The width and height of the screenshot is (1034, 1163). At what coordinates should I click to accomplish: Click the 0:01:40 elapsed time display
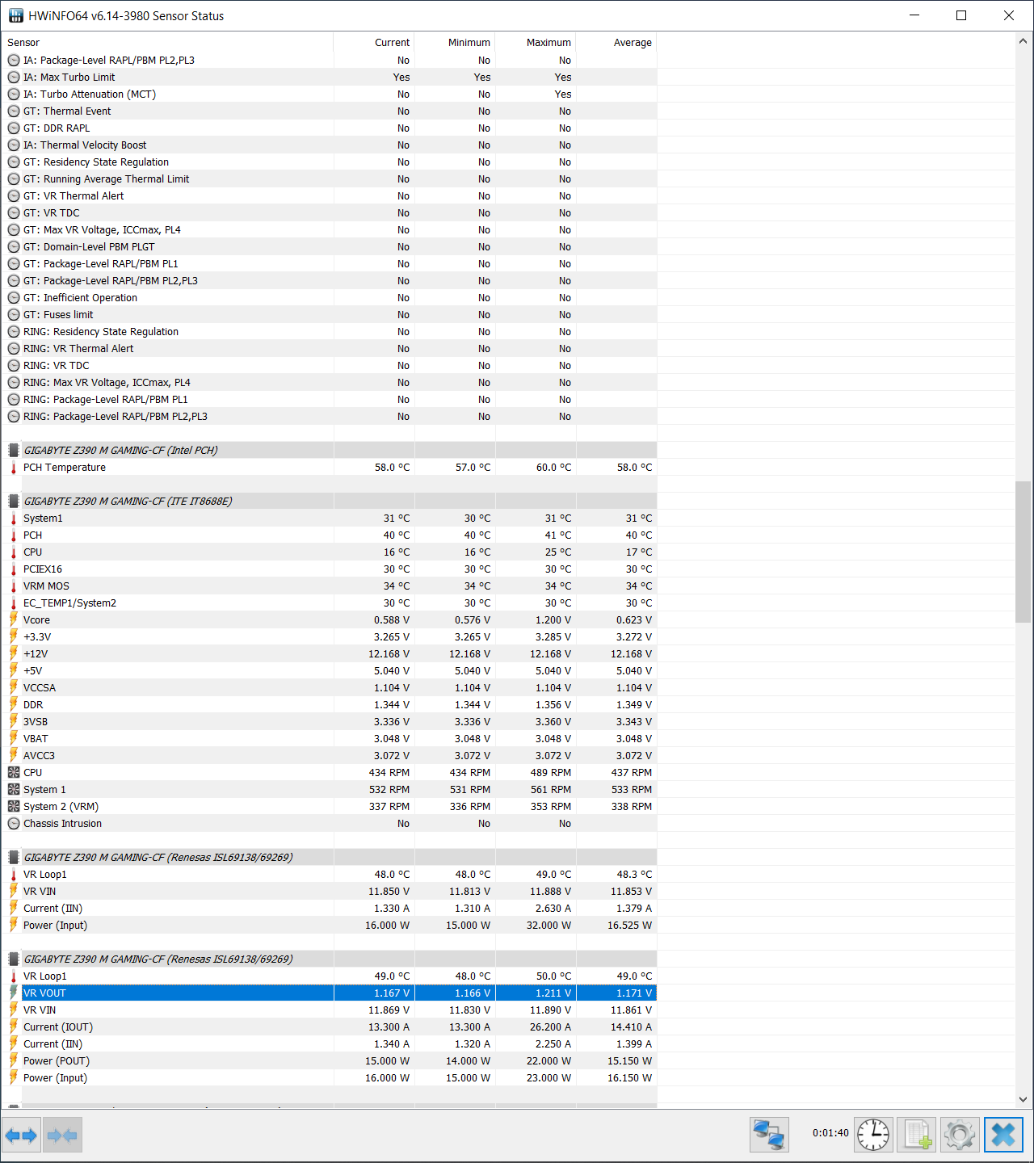(830, 1133)
